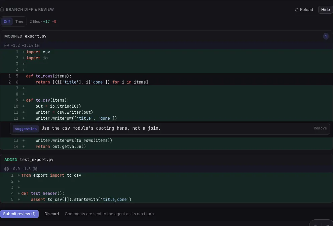Click the test_export.py file name header
Image resolution: width=333 pixels, height=226 pixels.
37,160
